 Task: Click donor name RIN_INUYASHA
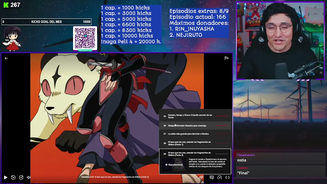point(194,29)
